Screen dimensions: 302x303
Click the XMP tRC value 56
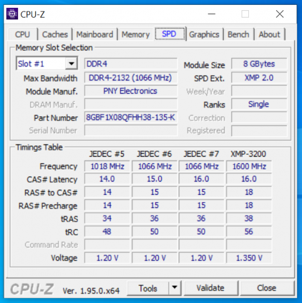point(249,232)
